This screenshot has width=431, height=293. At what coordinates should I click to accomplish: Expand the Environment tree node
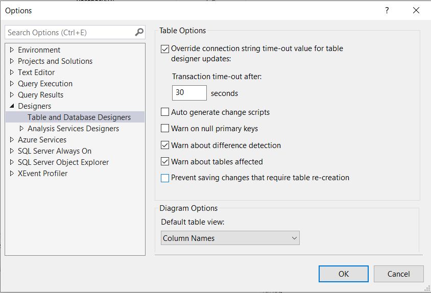(12, 50)
